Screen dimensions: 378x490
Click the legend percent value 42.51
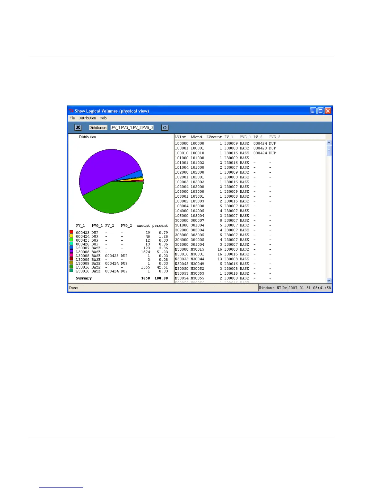pos(162,267)
